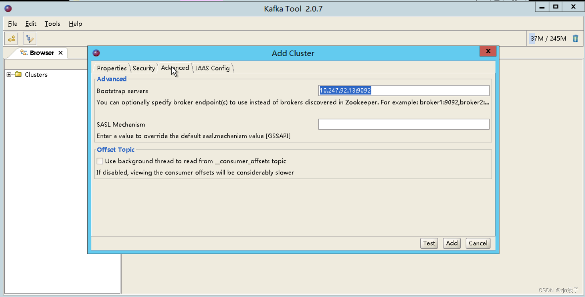Click the Clusters folder icon
The height and width of the screenshot is (297, 585).
(x=18, y=74)
